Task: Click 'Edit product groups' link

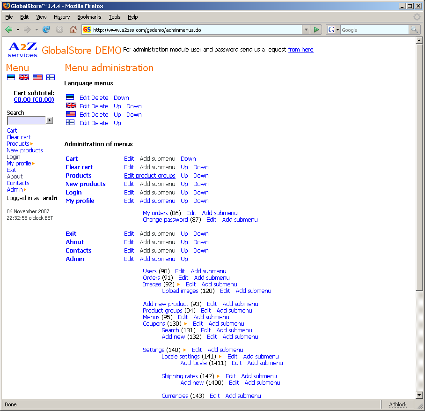Action: point(150,176)
